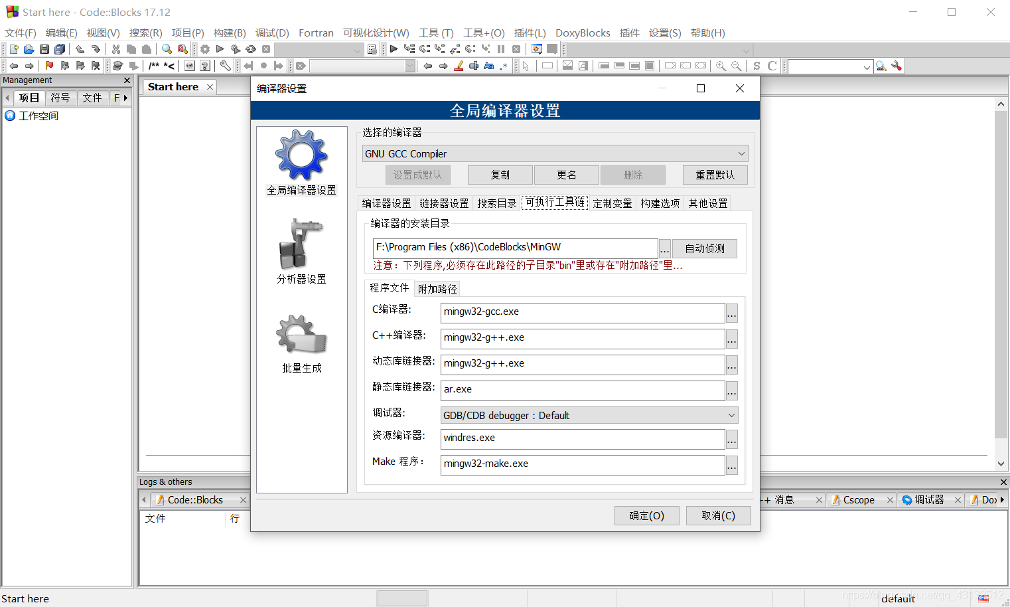1010x607 pixels.
Task: Open the incremental search dropdown field
Action: point(362,66)
